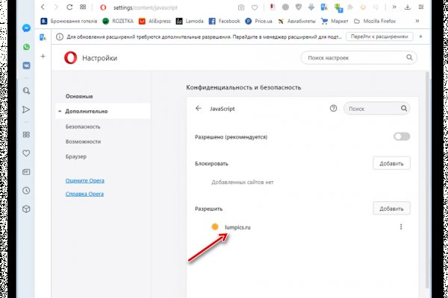Open VK in the Opera sidebar
Image resolution: width=448 pixels, height=298 pixels.
[x=26, y=65]
